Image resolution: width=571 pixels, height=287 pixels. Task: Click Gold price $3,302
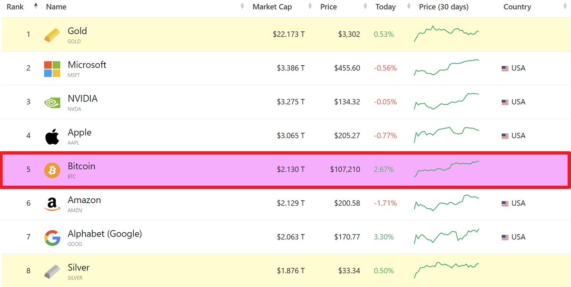pos(349,34)
